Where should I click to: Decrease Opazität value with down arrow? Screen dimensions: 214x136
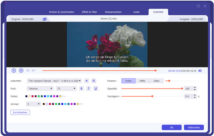click(x=195, y=90)
